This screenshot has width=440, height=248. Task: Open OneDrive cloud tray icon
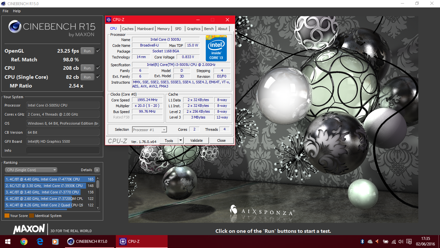tap(370, 241)
